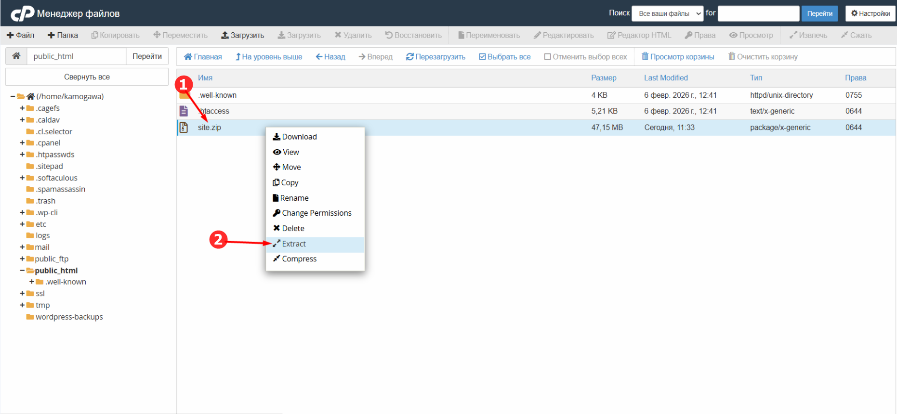This screenshot has width=897, height=414.
Task: Select the .well-known folder row
Action: (x=536, y=95)
